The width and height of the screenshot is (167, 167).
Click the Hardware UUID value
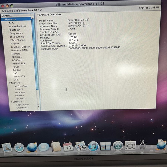pyautogui.click(x=95, y=48)
